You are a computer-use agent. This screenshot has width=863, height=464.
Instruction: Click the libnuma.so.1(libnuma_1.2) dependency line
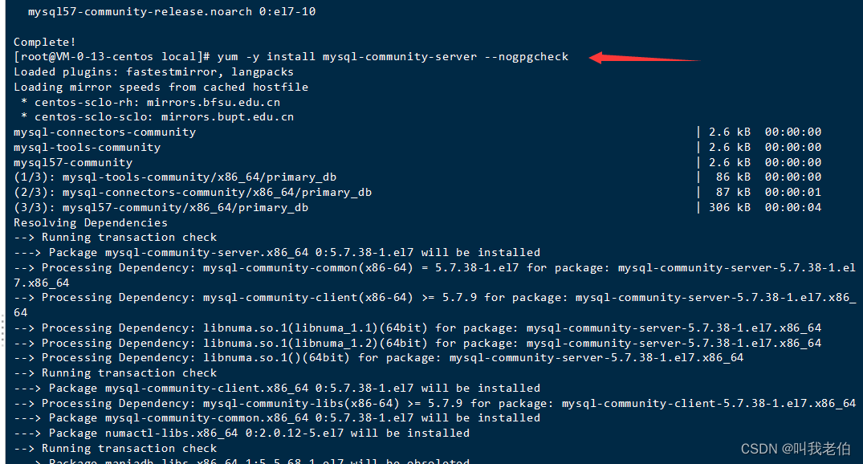(417, 343)
